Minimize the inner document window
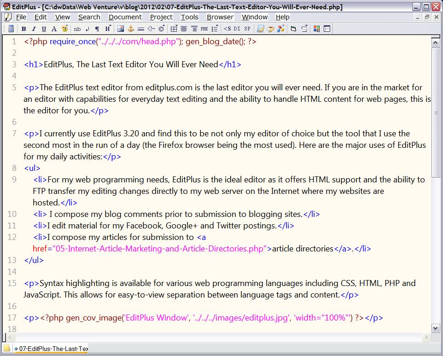Viewport: 443px width, 356px height. tap(418, 17)
